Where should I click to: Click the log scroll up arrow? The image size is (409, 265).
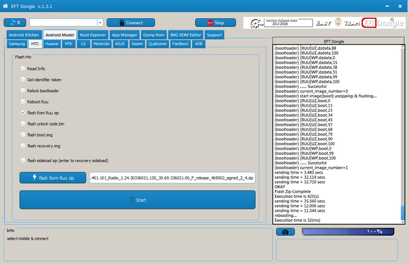403,47
